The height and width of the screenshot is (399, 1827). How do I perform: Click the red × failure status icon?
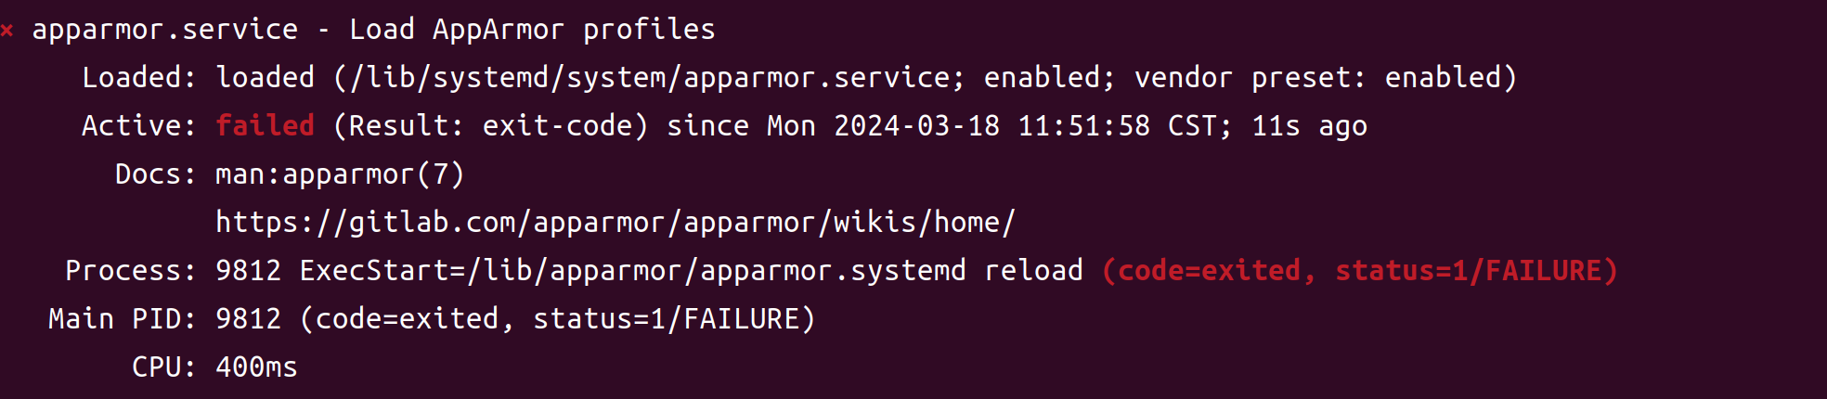coord(6,31)
